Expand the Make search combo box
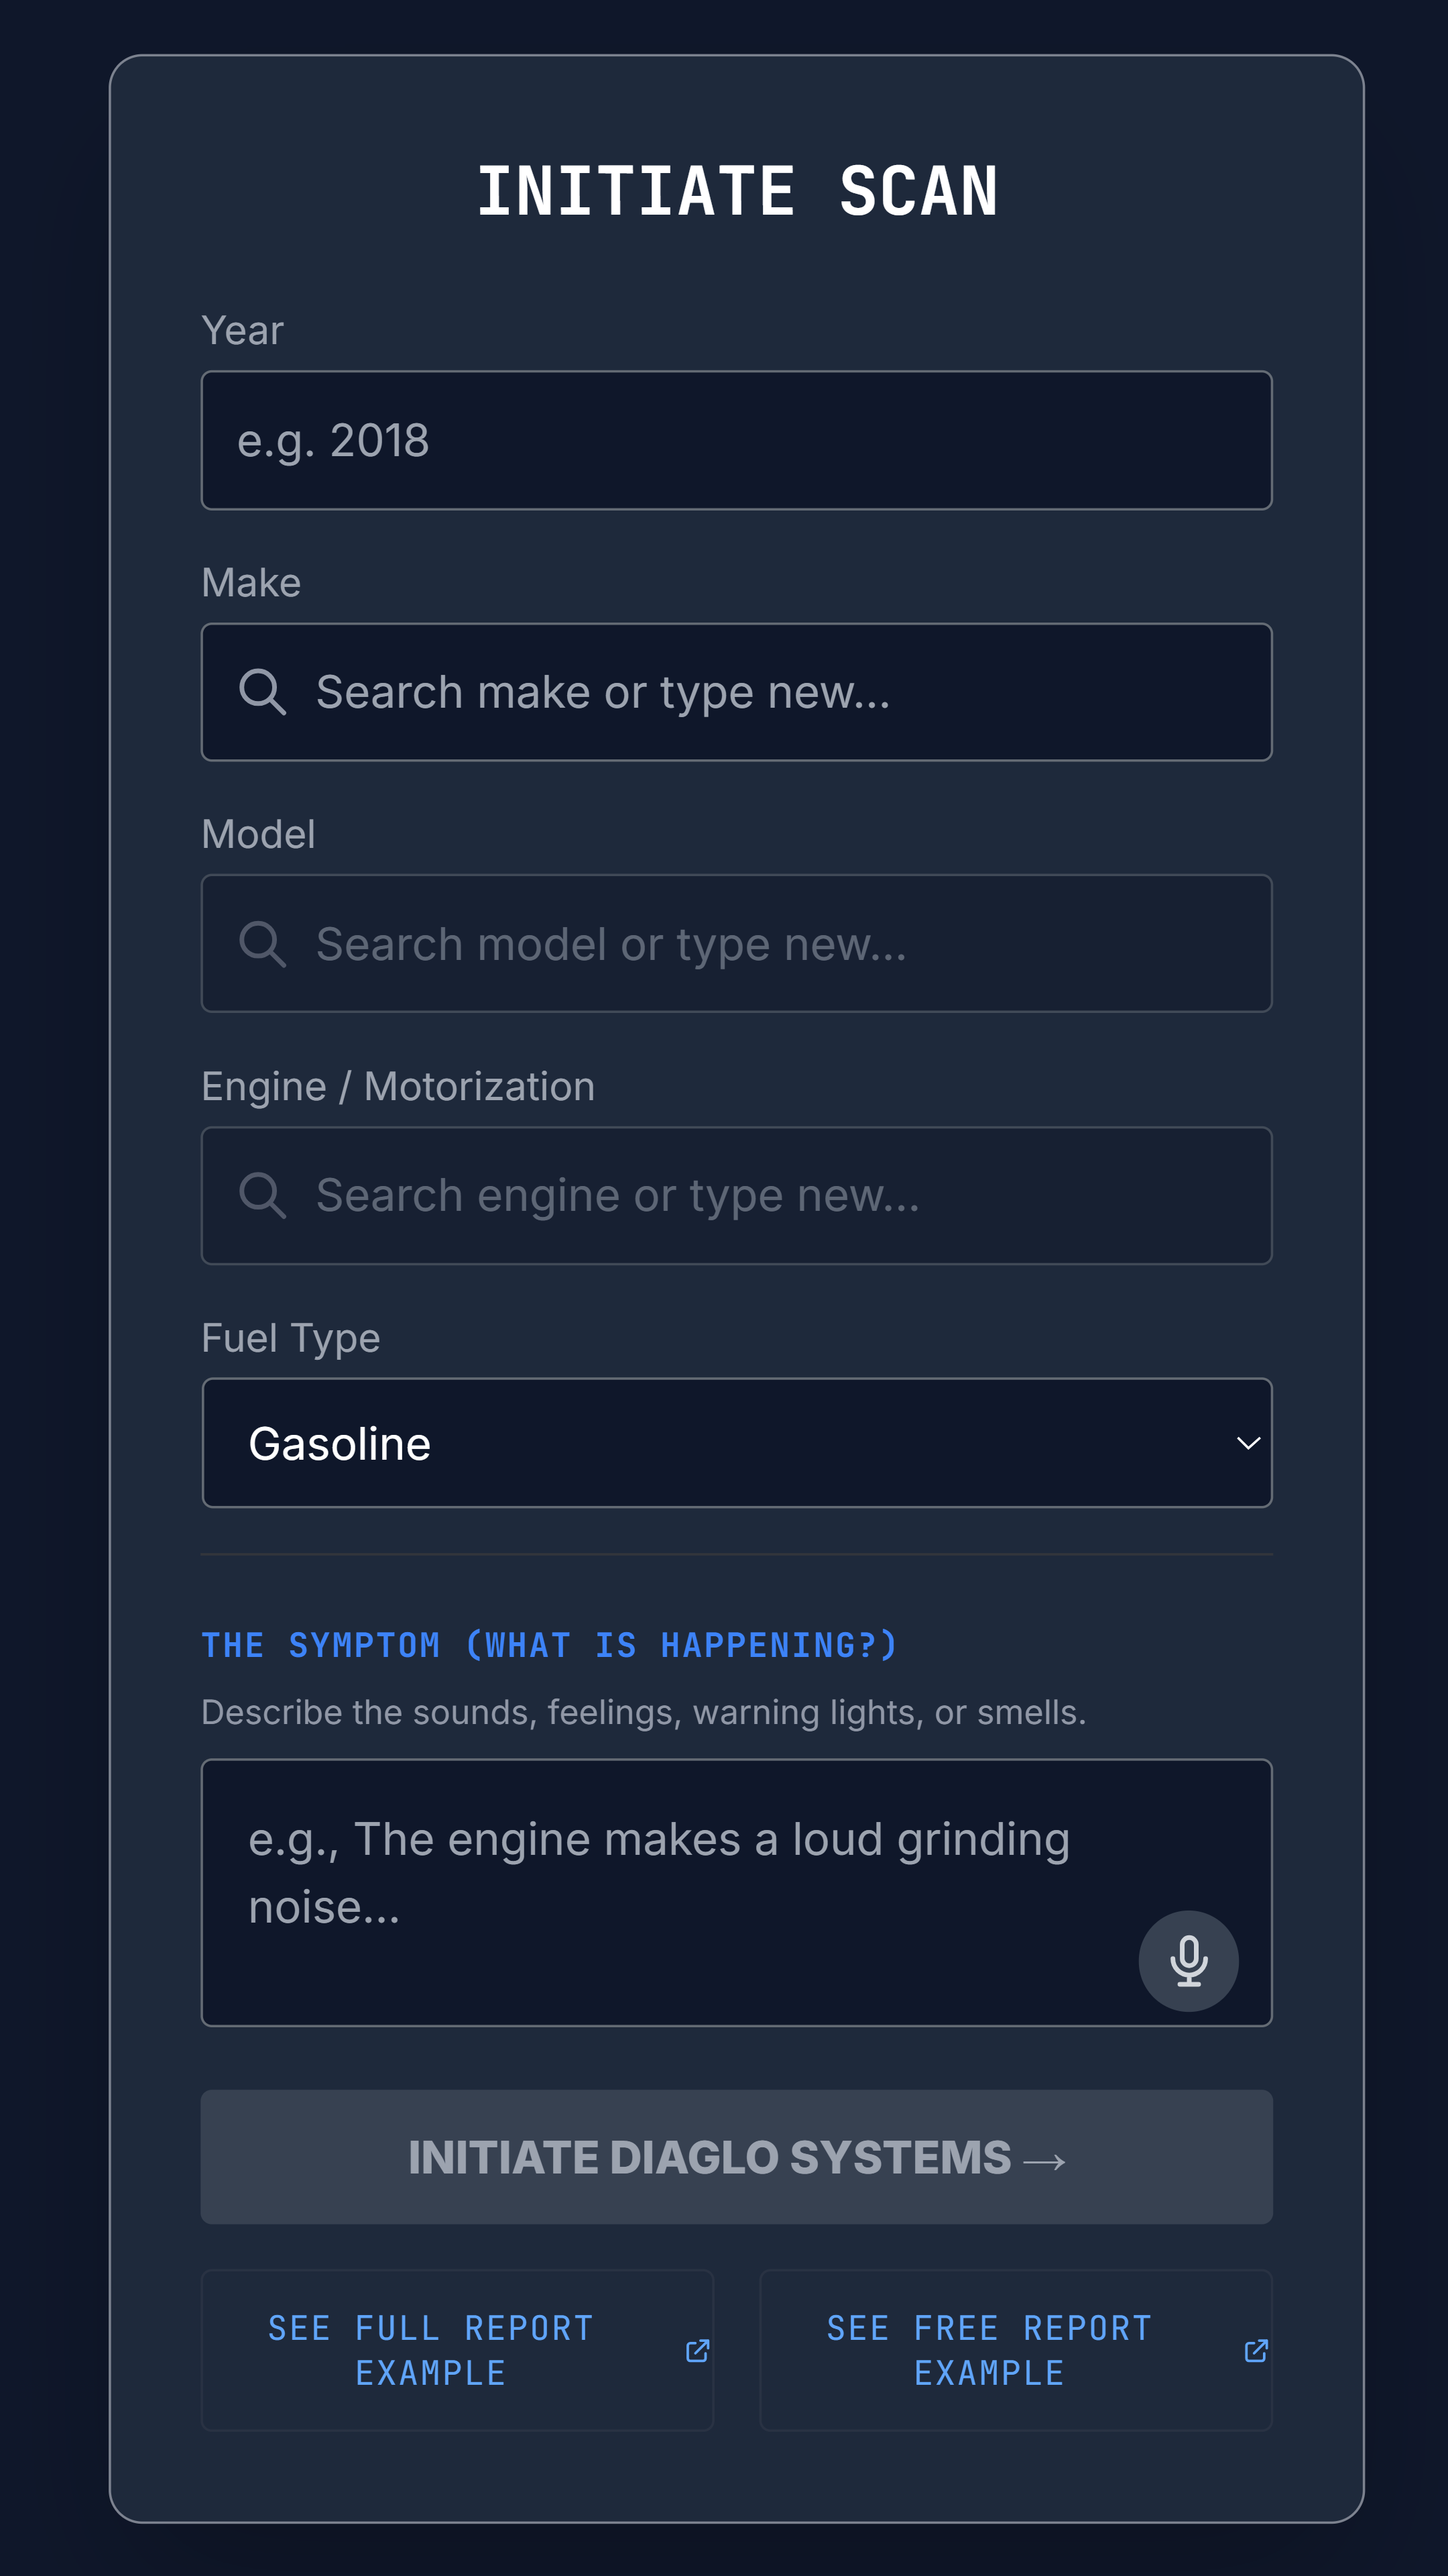 737,692
